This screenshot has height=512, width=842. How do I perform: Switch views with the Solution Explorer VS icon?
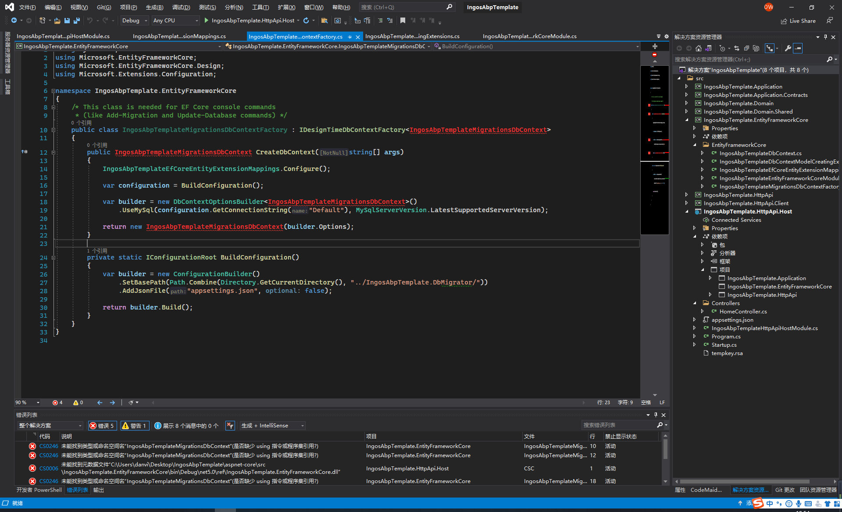click(708, 48)
